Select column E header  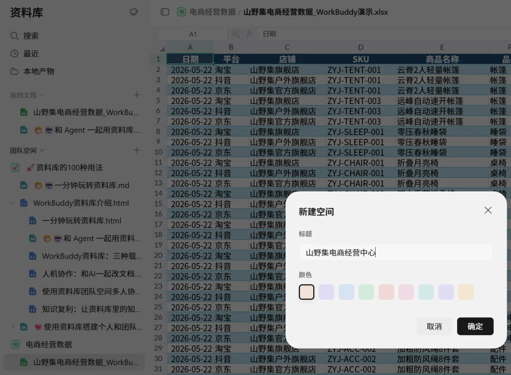(442, 47)
